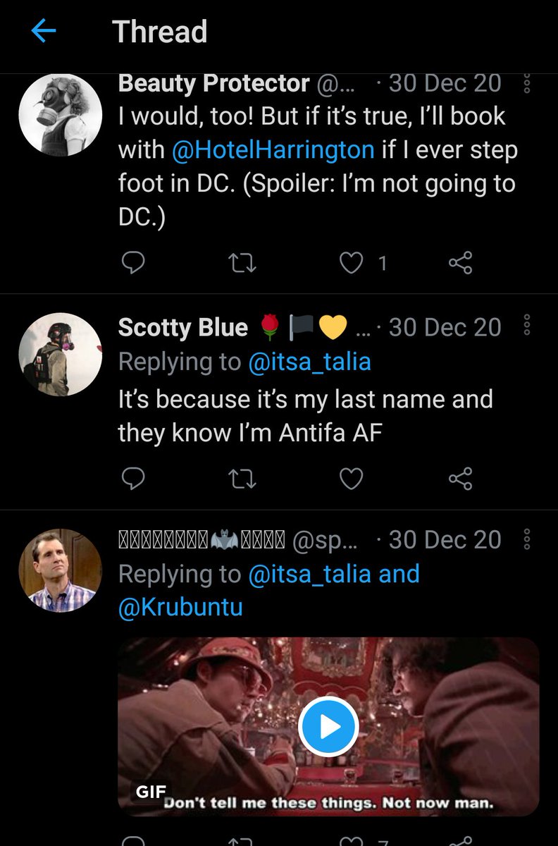Image resolution: width=558 pixels, height=846 pixels.
Task: Play the GIF in the tweet
Action: point(328,728)
